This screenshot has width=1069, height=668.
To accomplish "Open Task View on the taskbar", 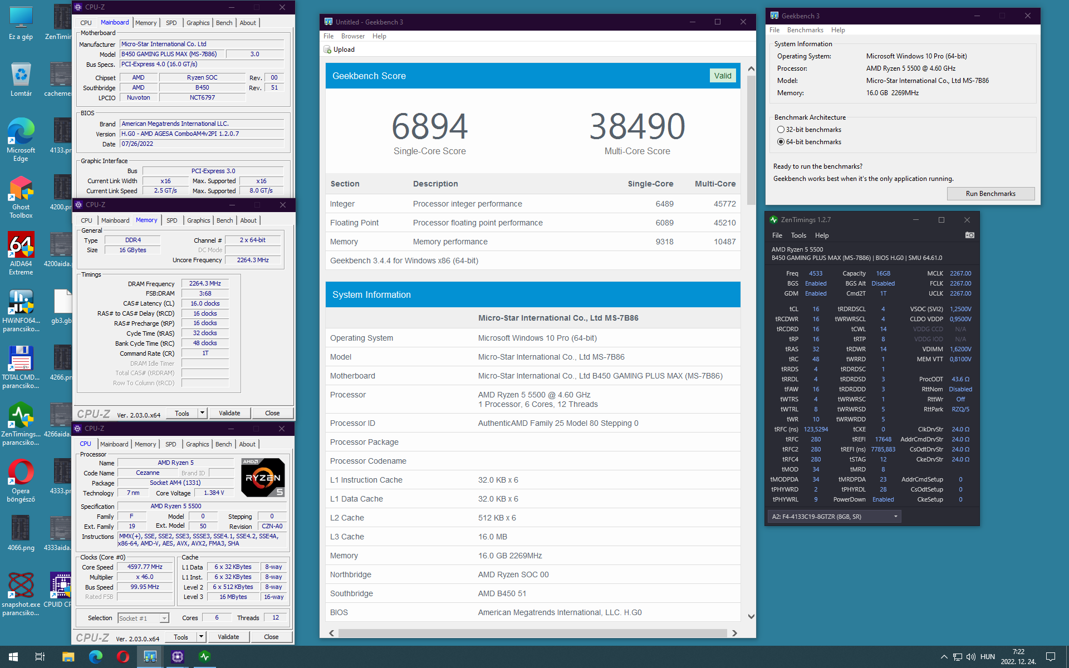I will 40,657.
